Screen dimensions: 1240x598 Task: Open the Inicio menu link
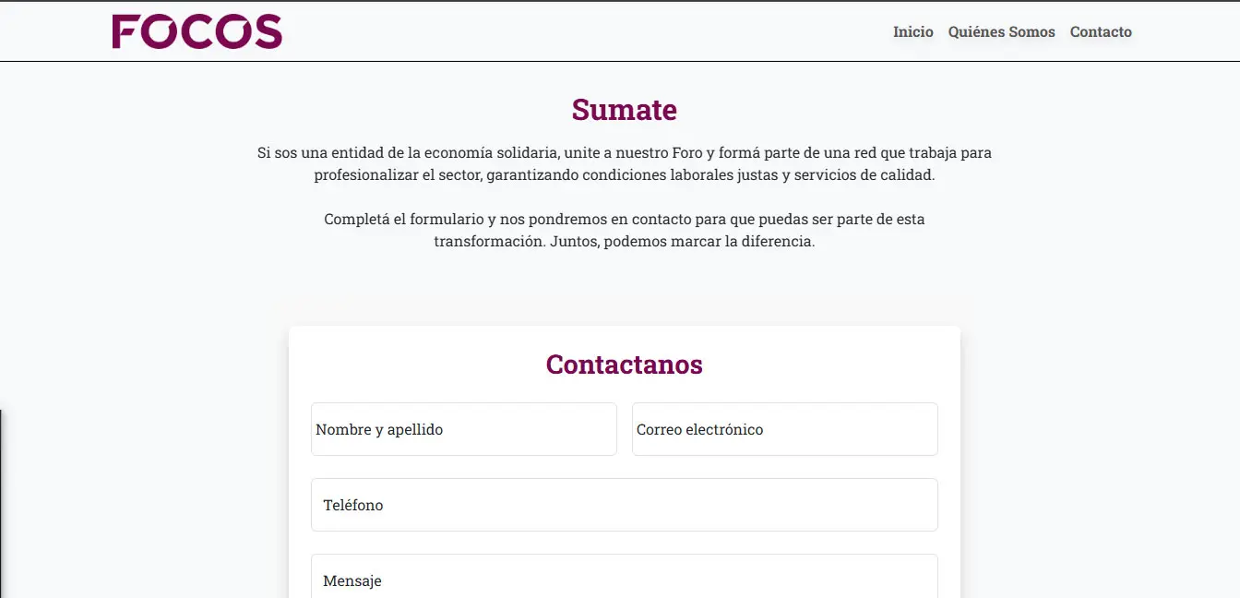pyautogui.click(x=913, y=31)
